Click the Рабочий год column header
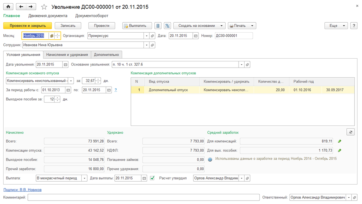Viewport: 362px width, 204px height. click(x=321, y=81)
